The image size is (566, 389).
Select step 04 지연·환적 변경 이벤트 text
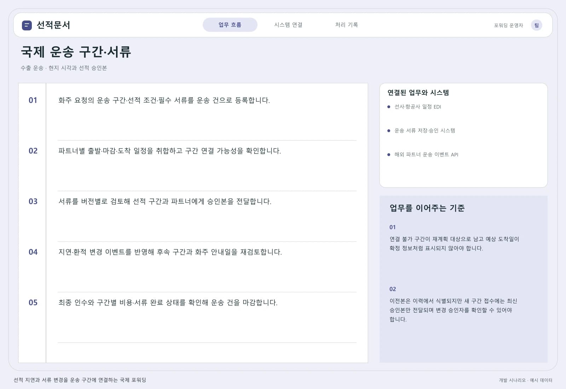pyautogui.click(x=170, y=252)
